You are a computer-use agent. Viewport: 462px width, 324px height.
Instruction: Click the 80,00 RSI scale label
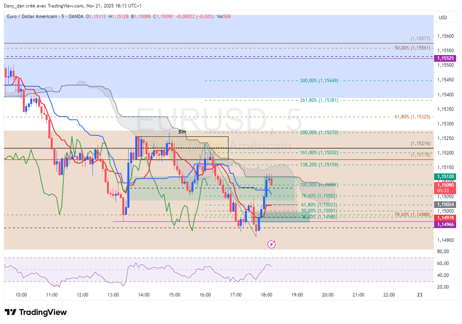[x=443, y=252]
